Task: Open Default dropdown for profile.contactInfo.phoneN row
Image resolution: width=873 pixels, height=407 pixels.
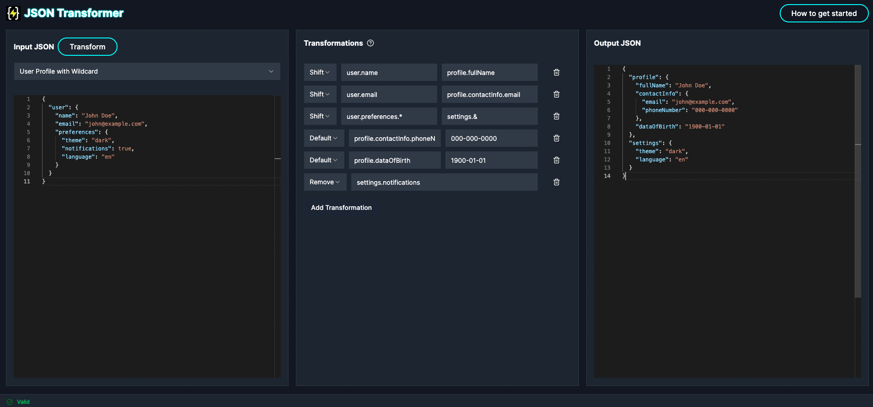Action: (324, 138)
